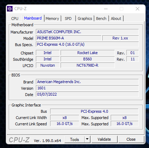149x148 pixels.
Task: Click the Nuvoton LPCIO vendor field
Action: coord(48,65)
